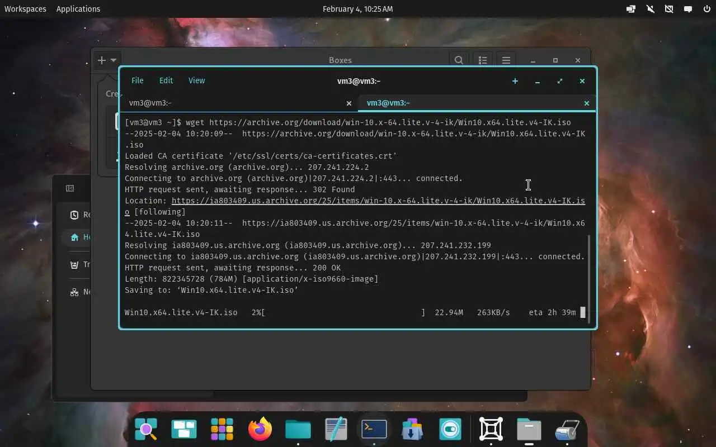Add a new terminal tab with the plus icon
Viewport: 716px width, 447px height.
click(515, 81)
